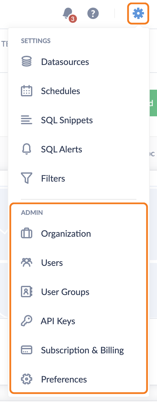Click the question mark help icon

tap(93, 13)
